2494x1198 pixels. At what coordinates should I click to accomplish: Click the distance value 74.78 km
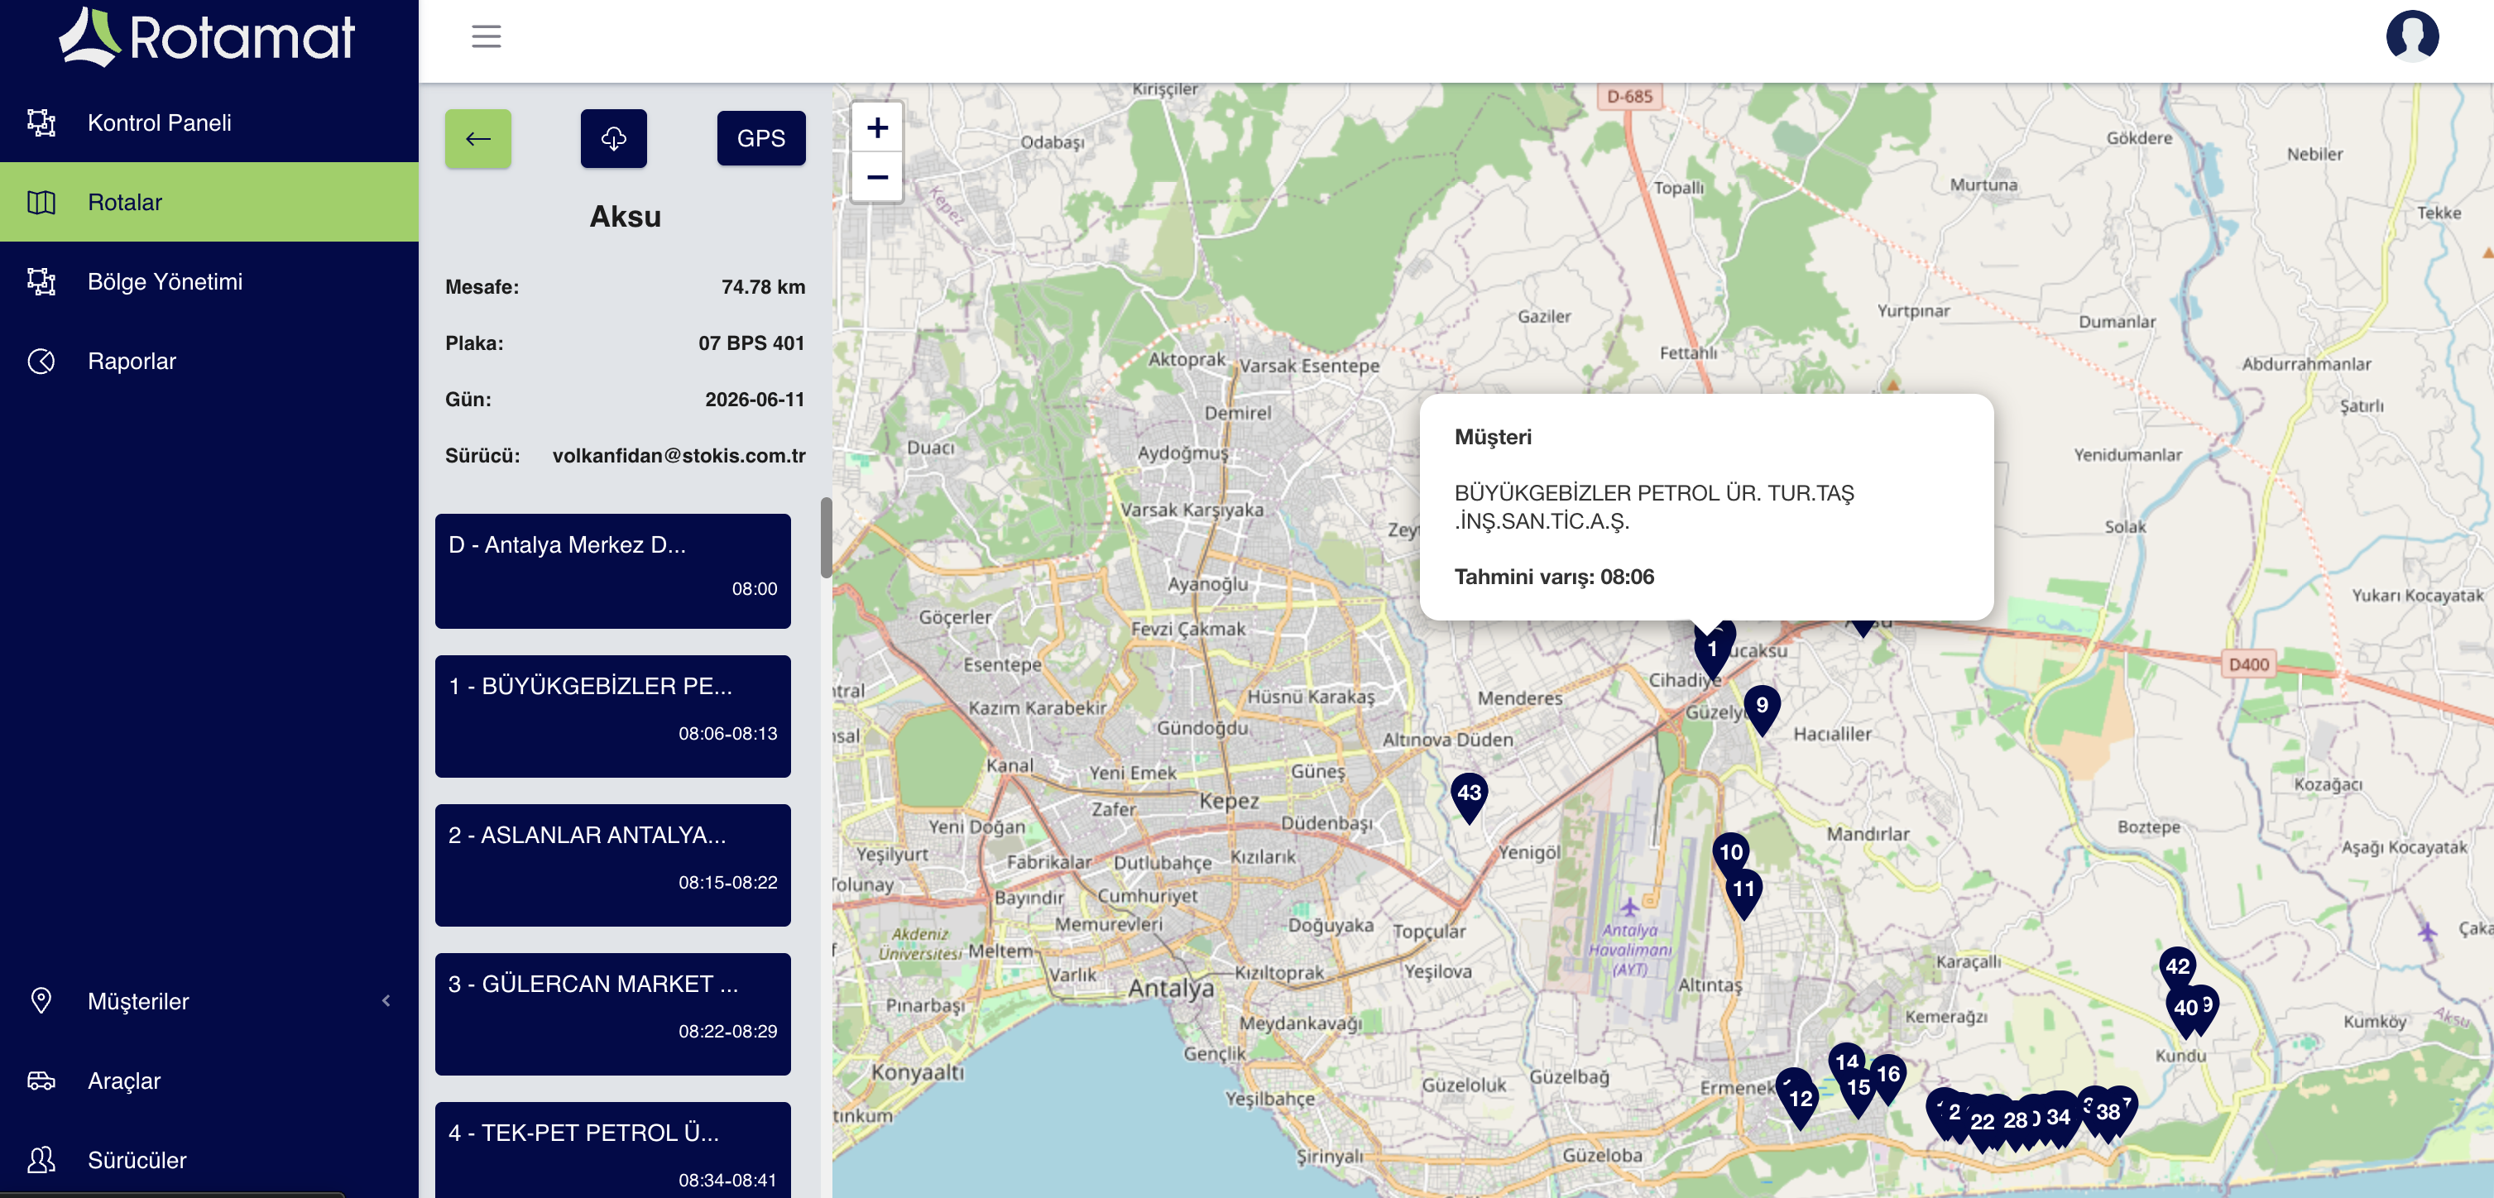(x=763, y=287)
